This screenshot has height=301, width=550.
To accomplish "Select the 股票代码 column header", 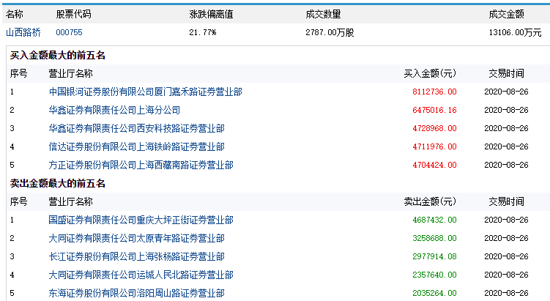I will point(73,15).
